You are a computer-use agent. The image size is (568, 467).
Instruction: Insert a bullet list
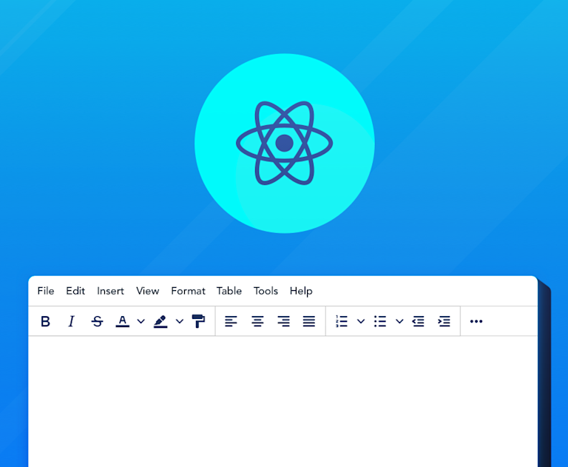(x=380, y=321)
